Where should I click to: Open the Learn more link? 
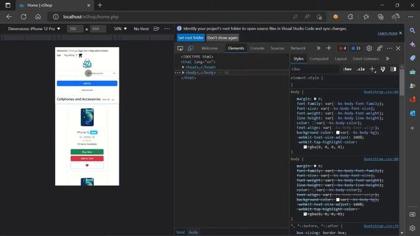coord(387,33)
